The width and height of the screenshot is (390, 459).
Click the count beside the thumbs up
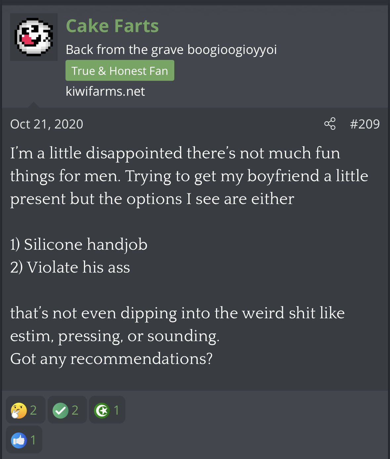[x=33, y=440]
